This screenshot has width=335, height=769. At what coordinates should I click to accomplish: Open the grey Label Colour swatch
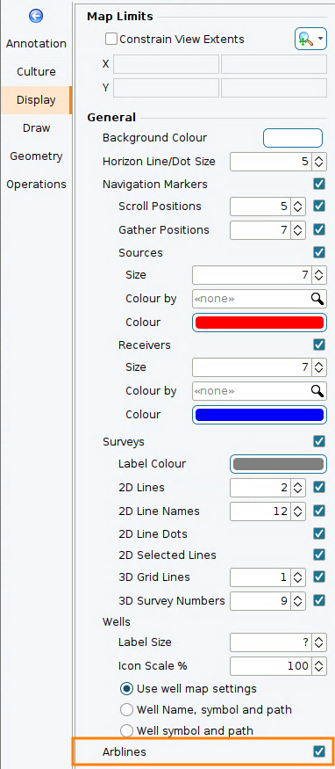(x=278, y=464)
